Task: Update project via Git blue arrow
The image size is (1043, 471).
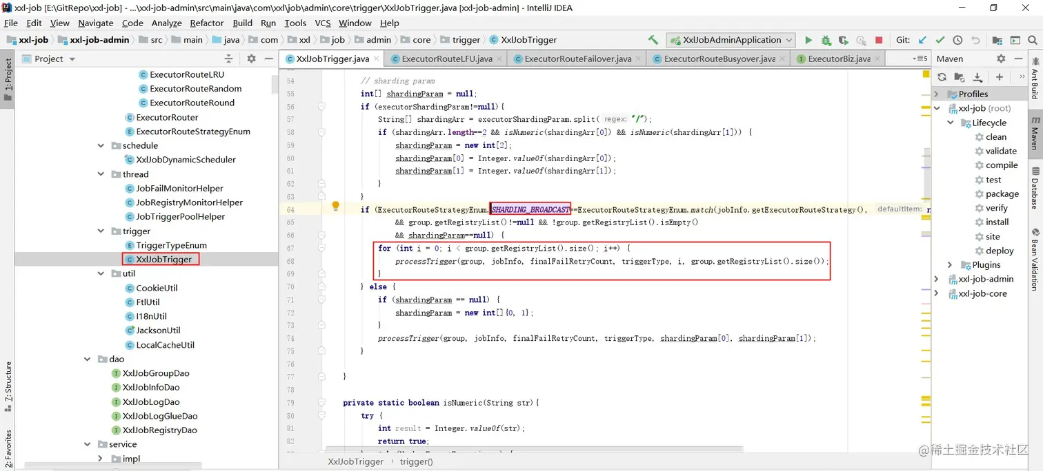Action: pos(922,40)
